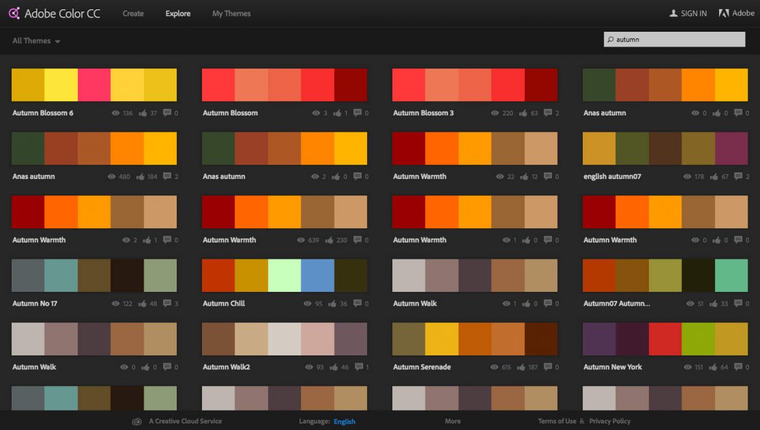Click the Adobe Color CC logo icon

click(x=14, y=13)
